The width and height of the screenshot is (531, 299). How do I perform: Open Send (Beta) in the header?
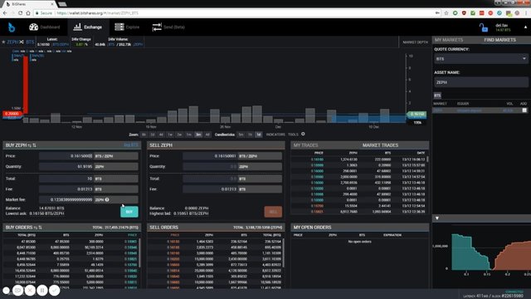coord(168,27)
